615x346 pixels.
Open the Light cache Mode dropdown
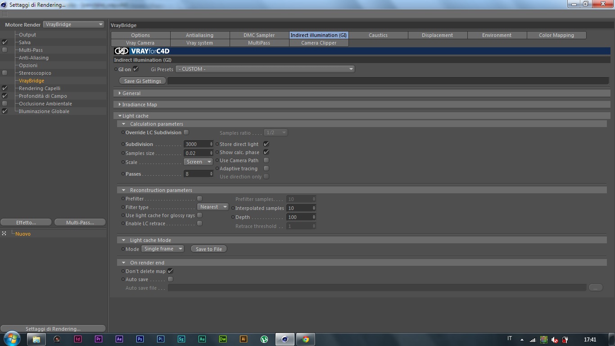click(x=163, y=249)
